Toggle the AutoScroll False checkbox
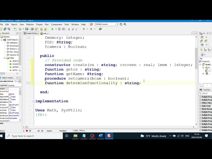Viewport: 212px width, 159px height. pyautogui.click(x=10, y=107)
